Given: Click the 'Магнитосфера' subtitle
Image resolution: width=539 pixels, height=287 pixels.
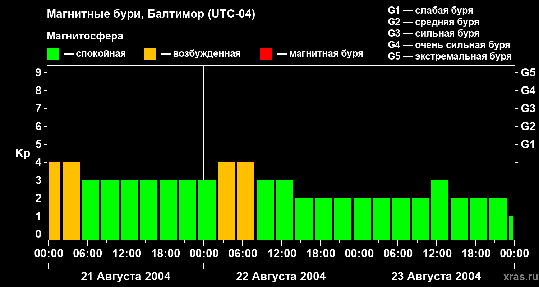Looking at the screenshot, I should point(85,36).
